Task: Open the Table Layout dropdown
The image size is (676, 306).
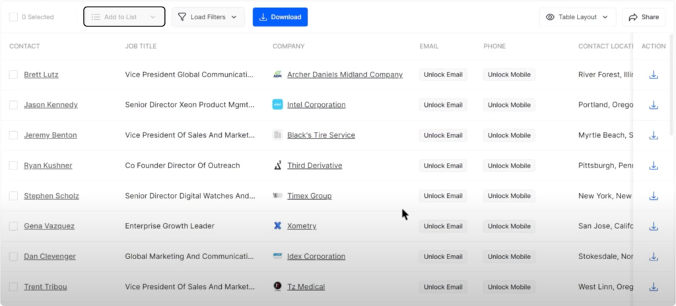Action: coord(577,17)
